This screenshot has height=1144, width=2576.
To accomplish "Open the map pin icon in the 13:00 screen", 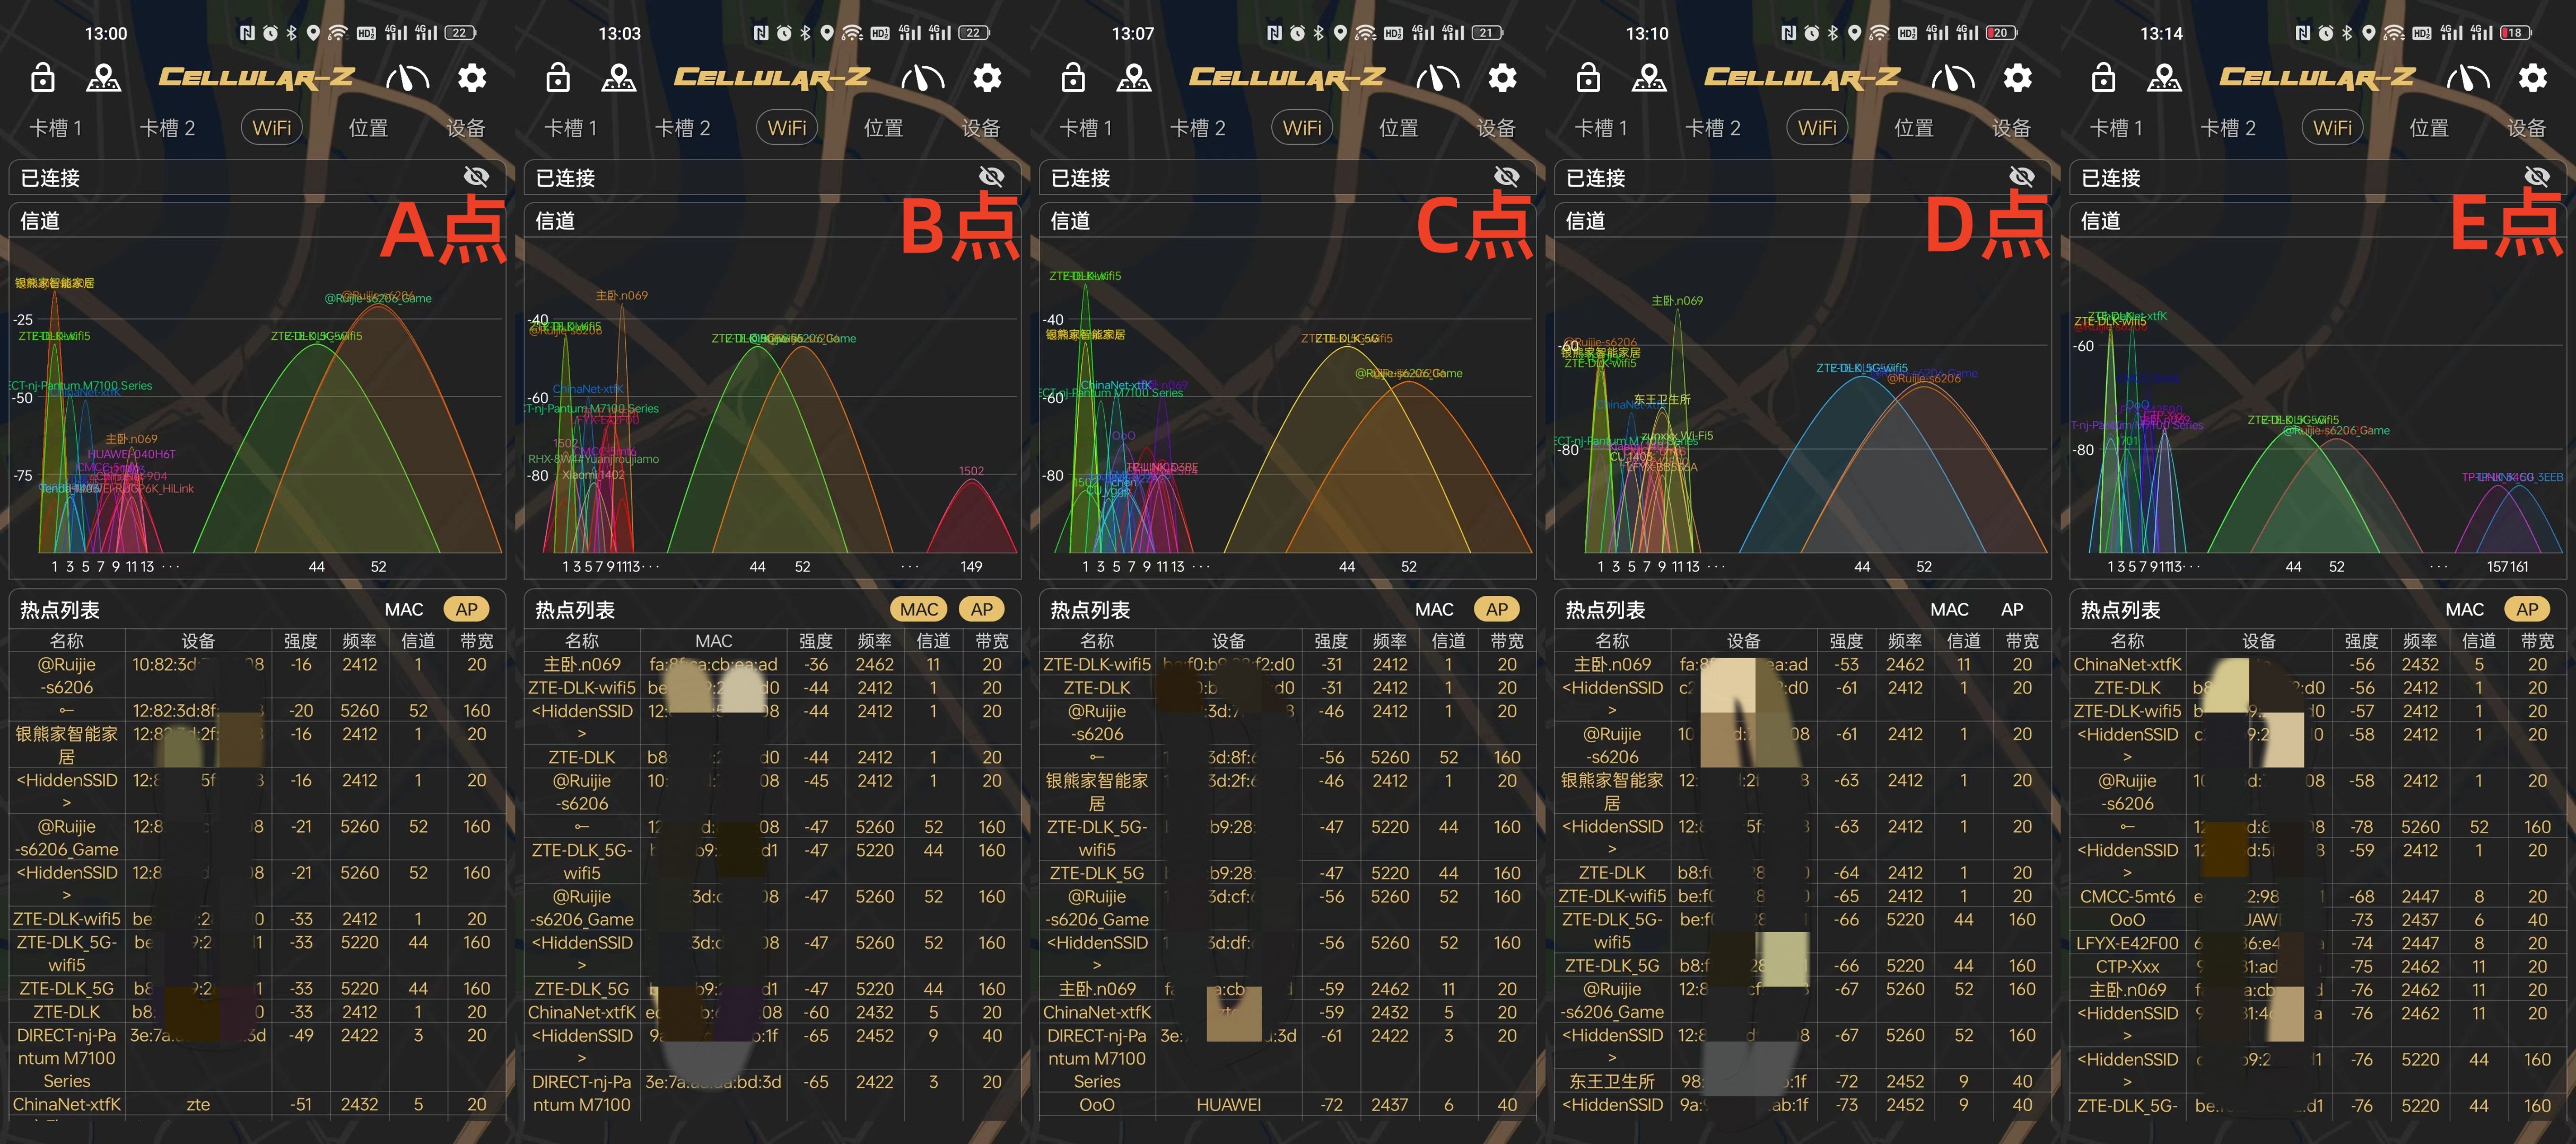I will [103, 77].
